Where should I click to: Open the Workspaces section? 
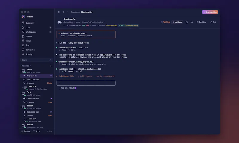point(36,32)
